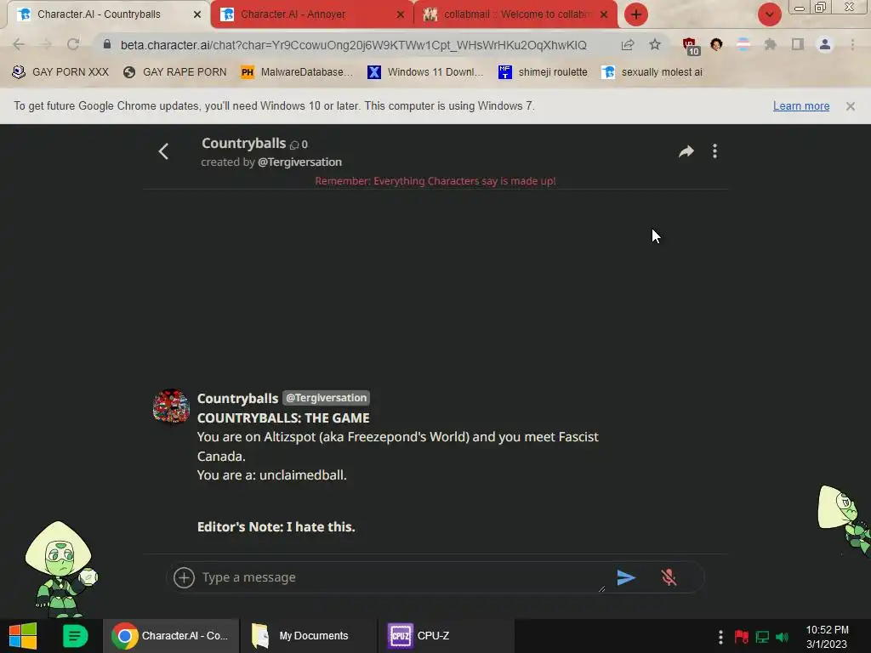Viewport: 871px width, 653px height.
Task: Open the Windows Start menu
Action: coord(23,636)
